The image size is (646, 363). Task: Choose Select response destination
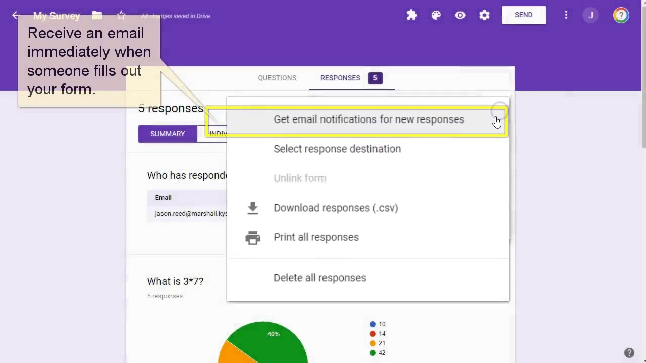point(368,149)
